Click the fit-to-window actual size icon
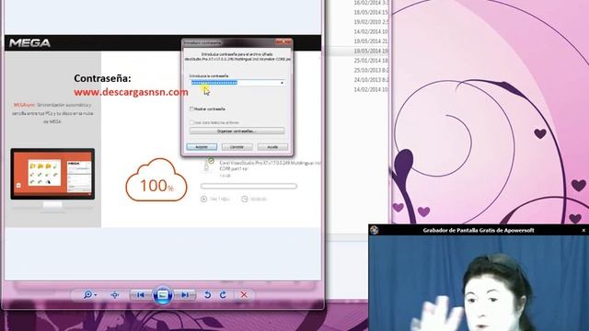 (x=115, y=295)
